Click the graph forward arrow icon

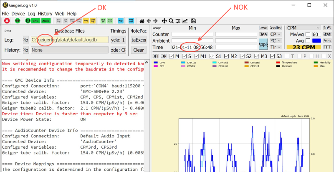[155, 21]
